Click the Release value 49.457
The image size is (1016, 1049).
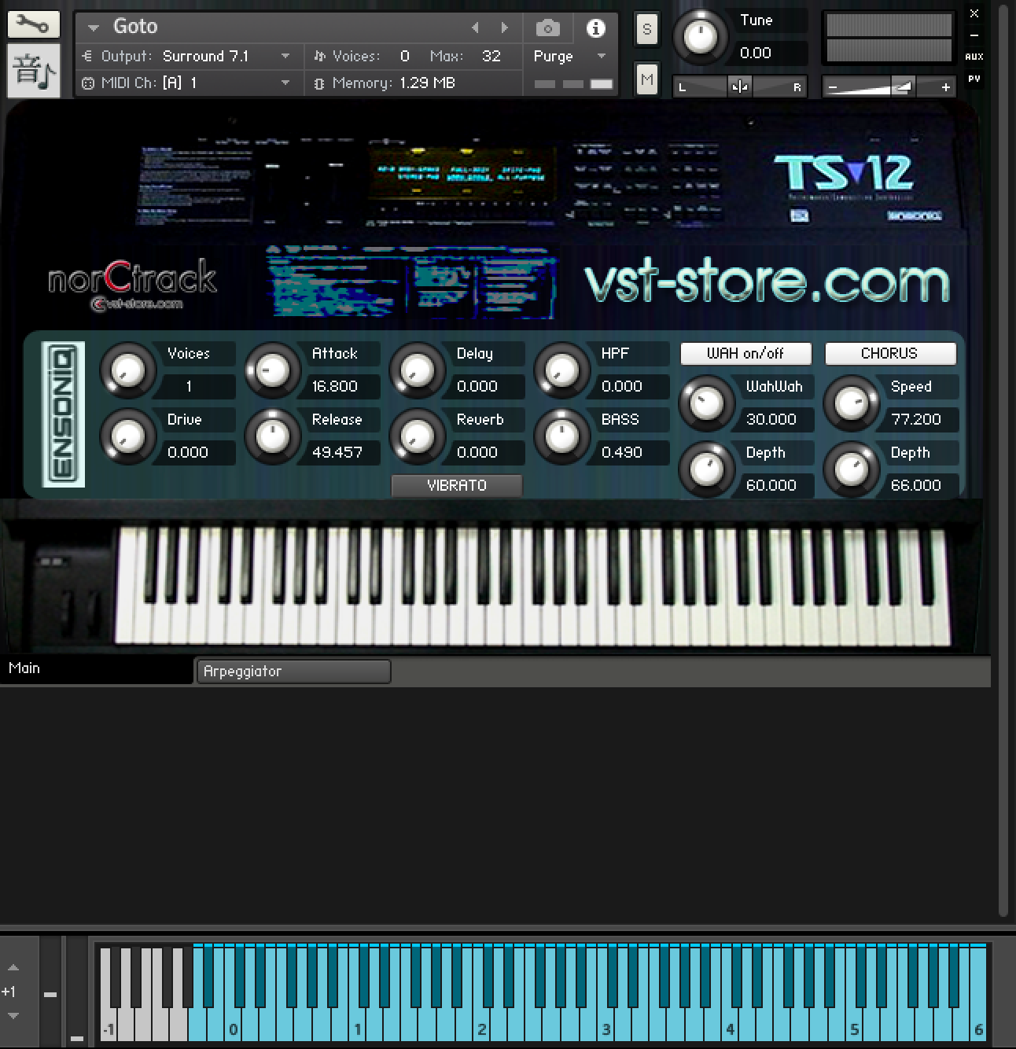[337, 452]
